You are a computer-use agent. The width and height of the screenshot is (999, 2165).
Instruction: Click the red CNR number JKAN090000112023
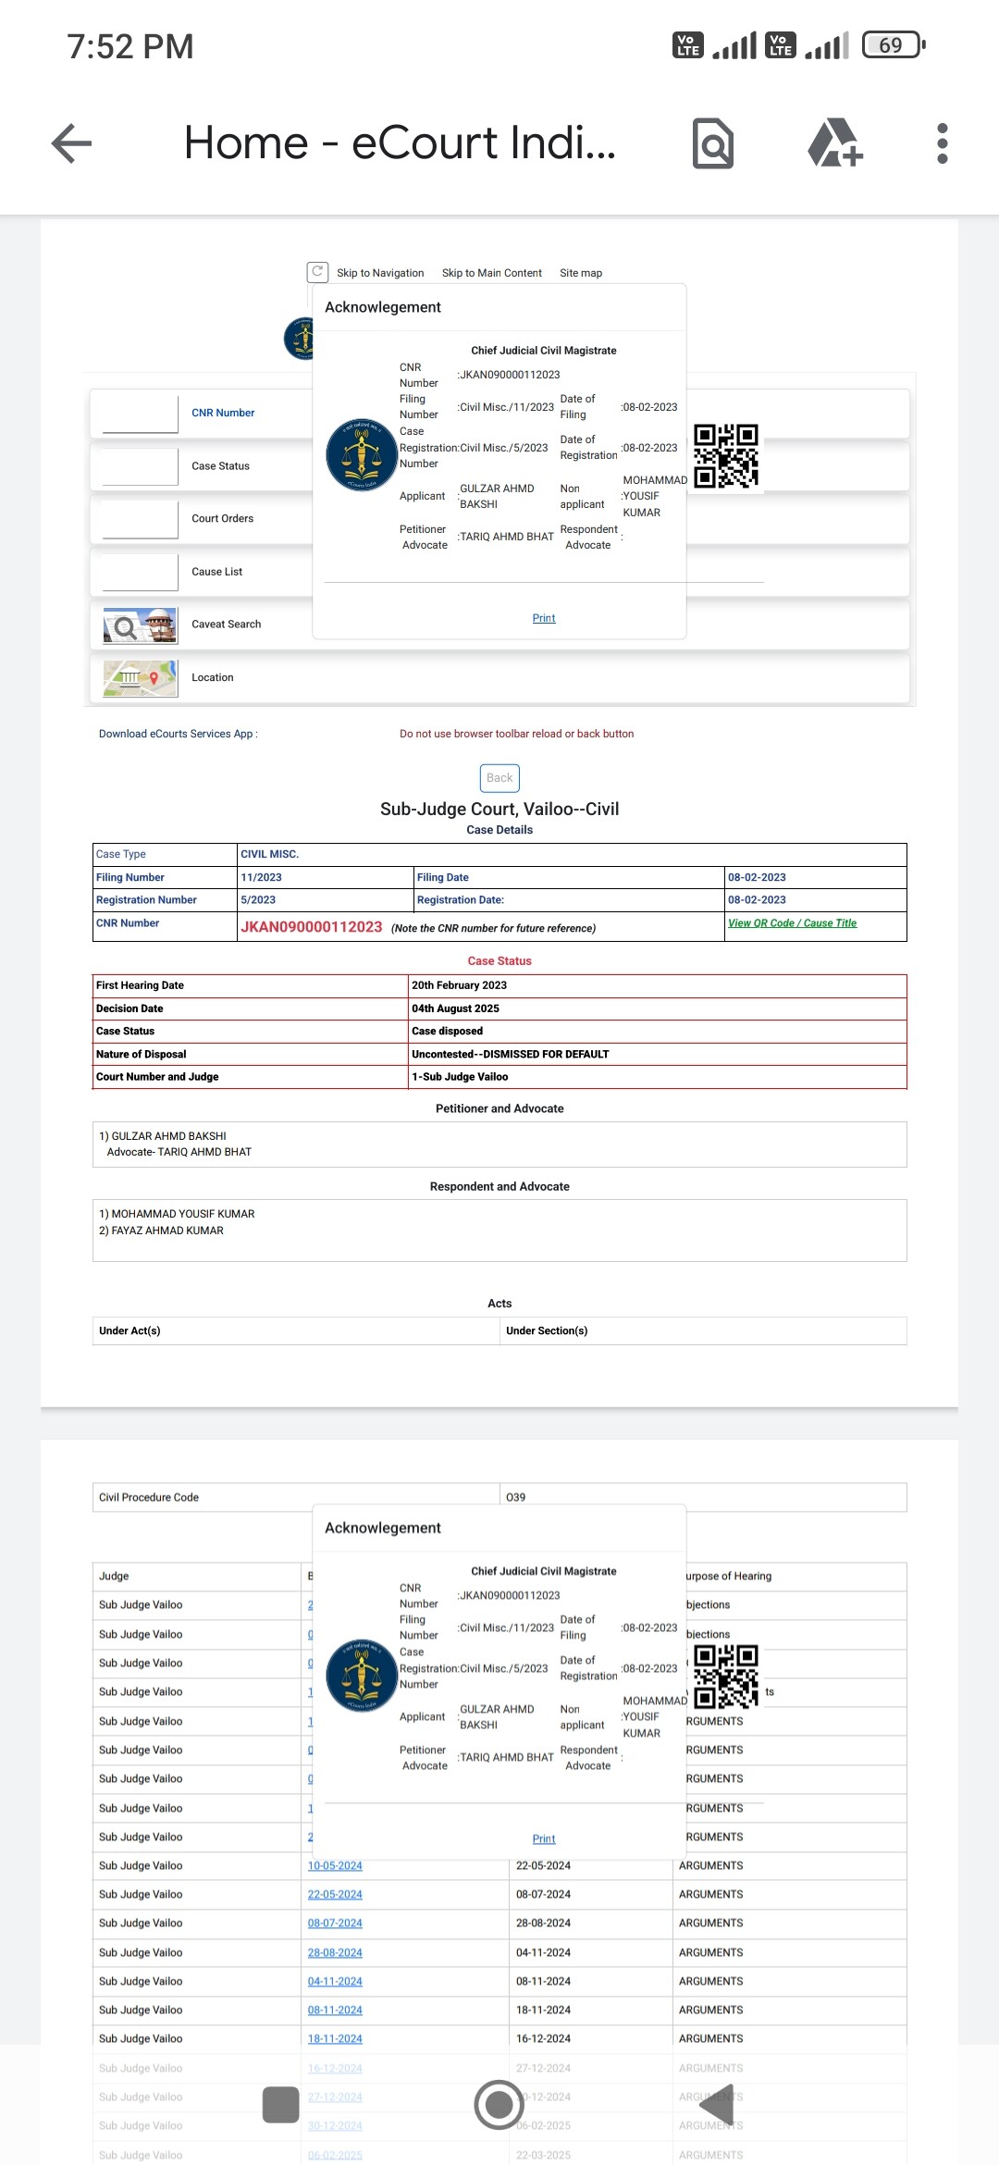point(311,927)
